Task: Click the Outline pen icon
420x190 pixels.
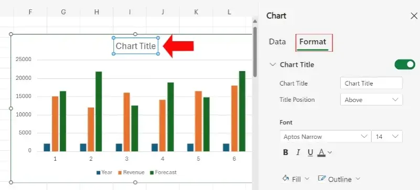Action: pos(321,178)
